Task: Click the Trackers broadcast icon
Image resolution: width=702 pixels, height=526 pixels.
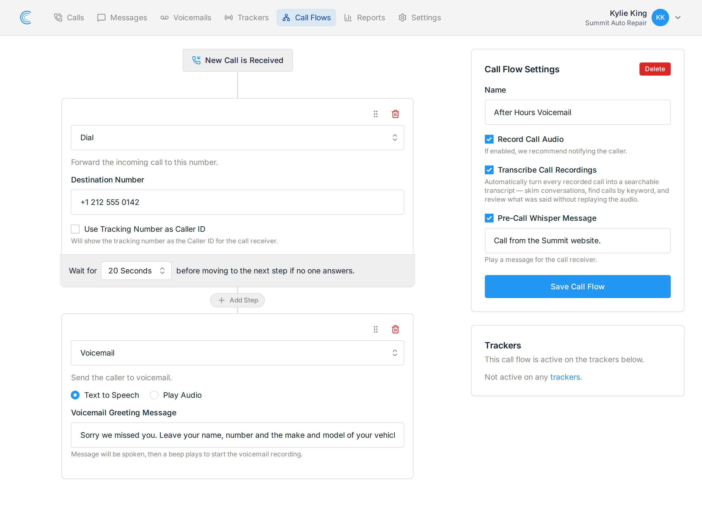Action: coord(228,18)
